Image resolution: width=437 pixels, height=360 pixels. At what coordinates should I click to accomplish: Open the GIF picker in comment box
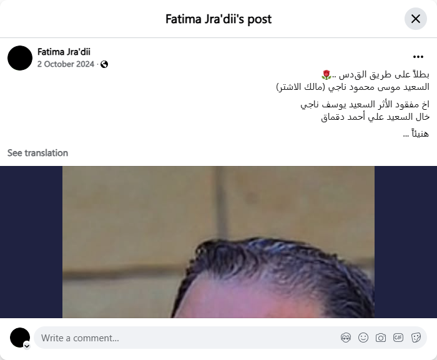click(x=398, y=338)
